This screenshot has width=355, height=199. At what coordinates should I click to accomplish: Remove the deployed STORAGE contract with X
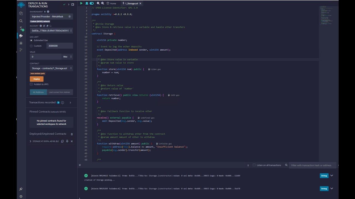72,141
